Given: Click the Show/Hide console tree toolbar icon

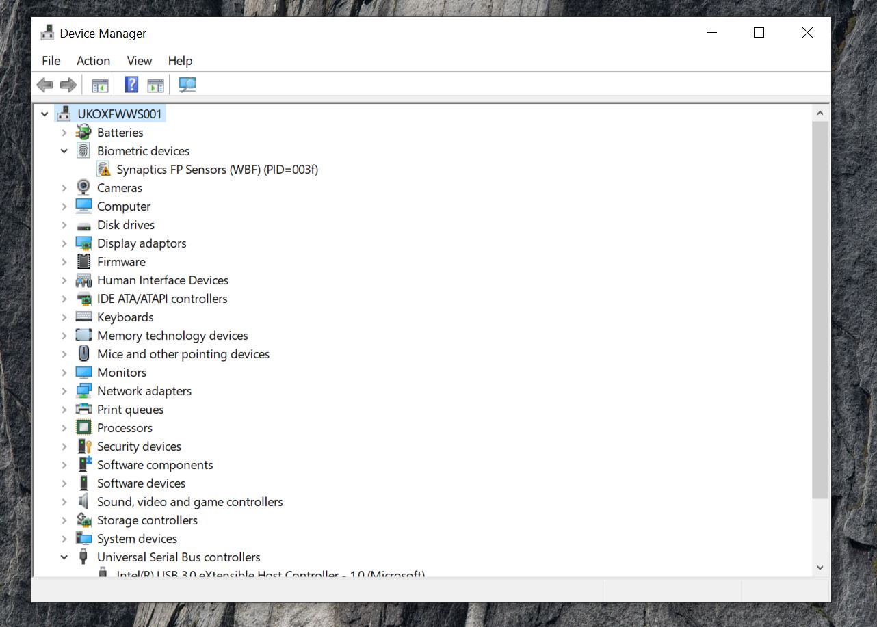Looking at the screenshot, I should 99,84.
